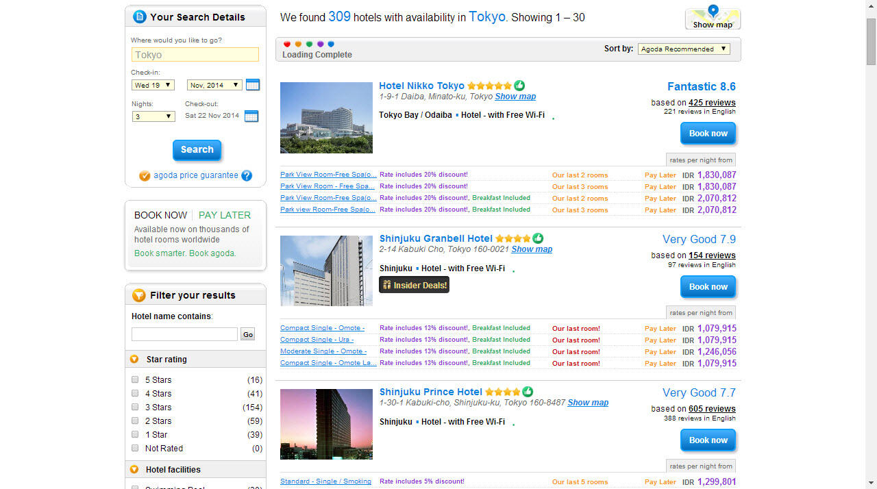
Task: Select the first Park View Room-Free Spa room link
Action: 328,175
